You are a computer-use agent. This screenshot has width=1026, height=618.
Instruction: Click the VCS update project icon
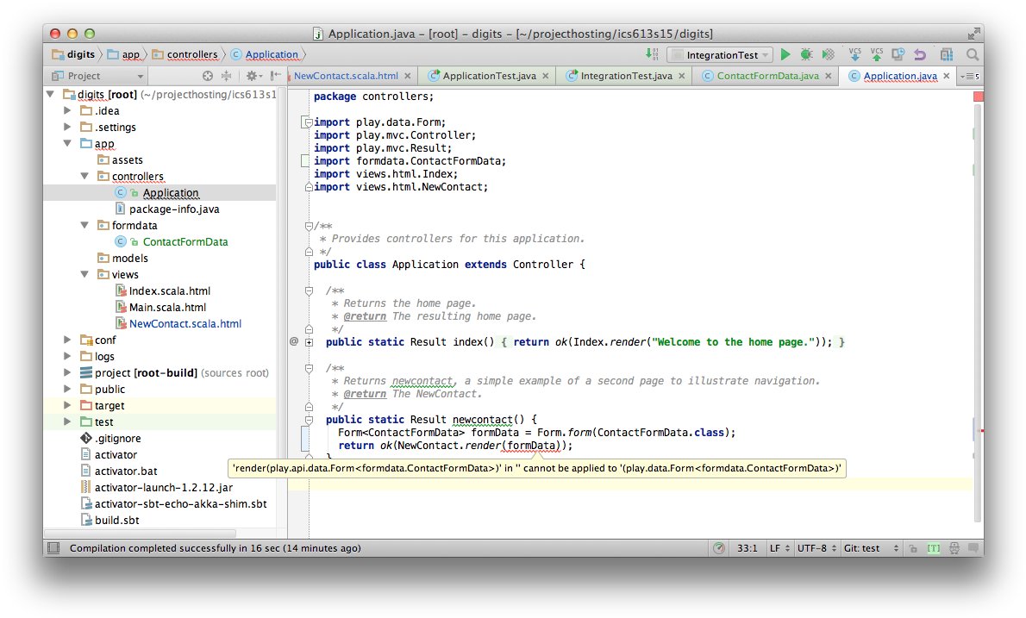click(854, 54)
